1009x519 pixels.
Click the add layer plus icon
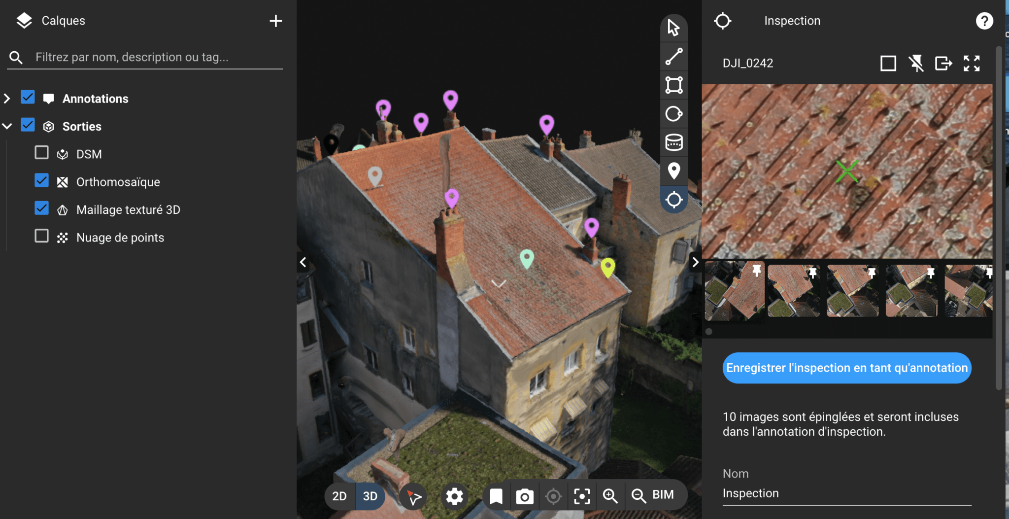[x=276, y=21]
